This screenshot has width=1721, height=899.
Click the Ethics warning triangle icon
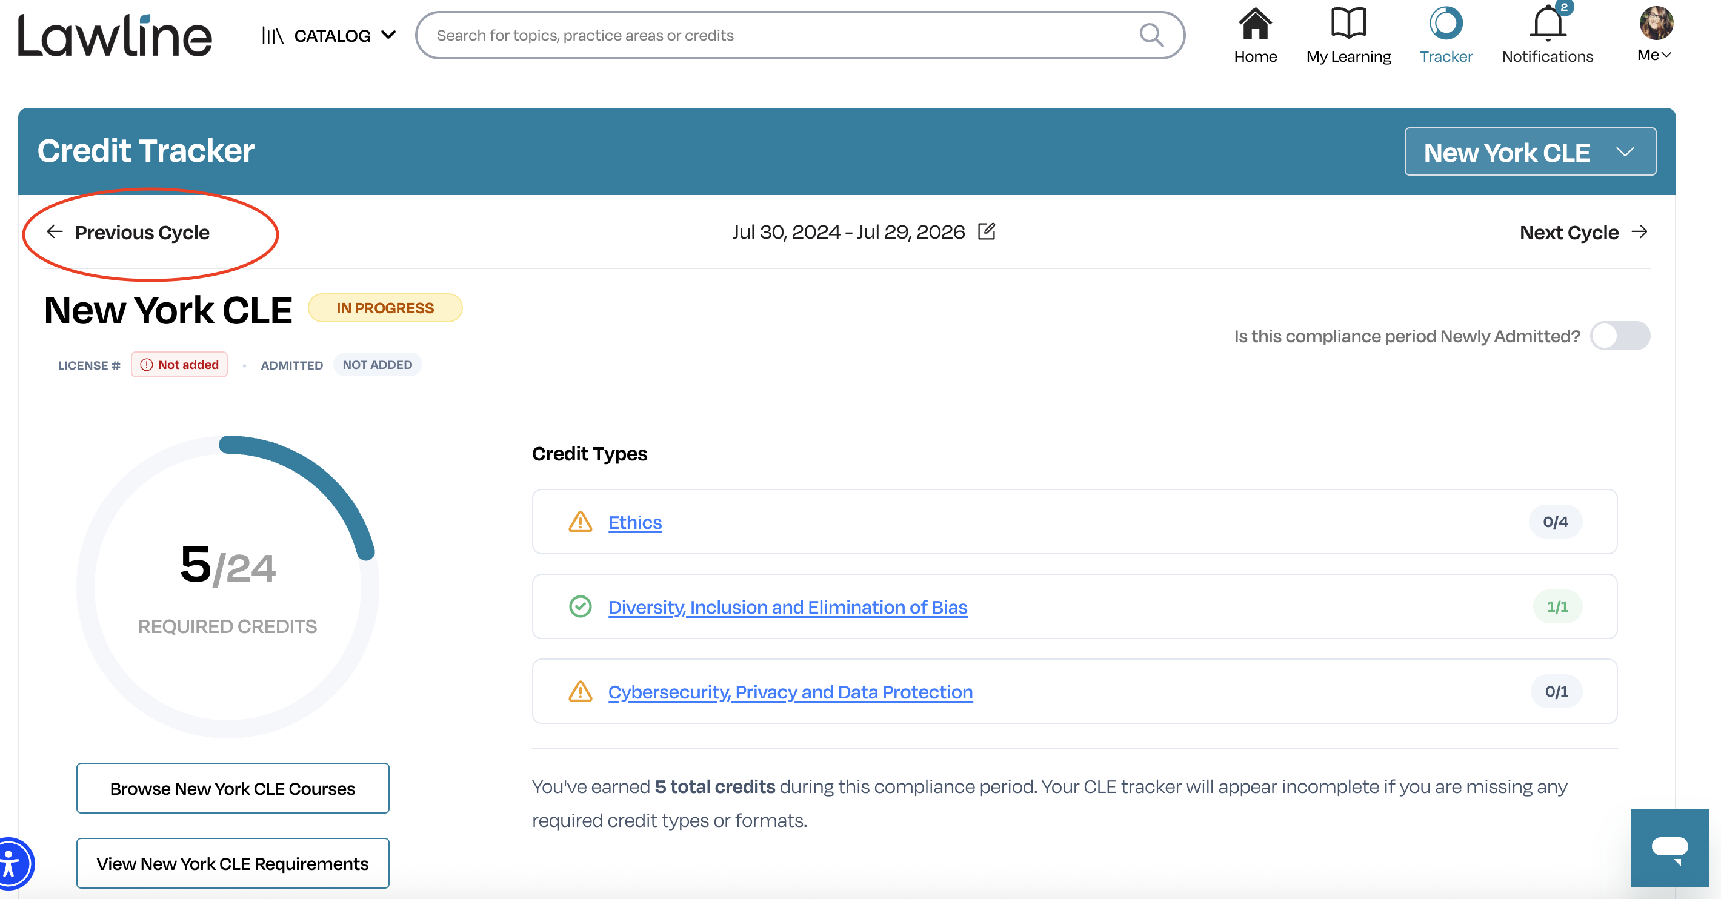pyautogui.click(x=580, y=522)
